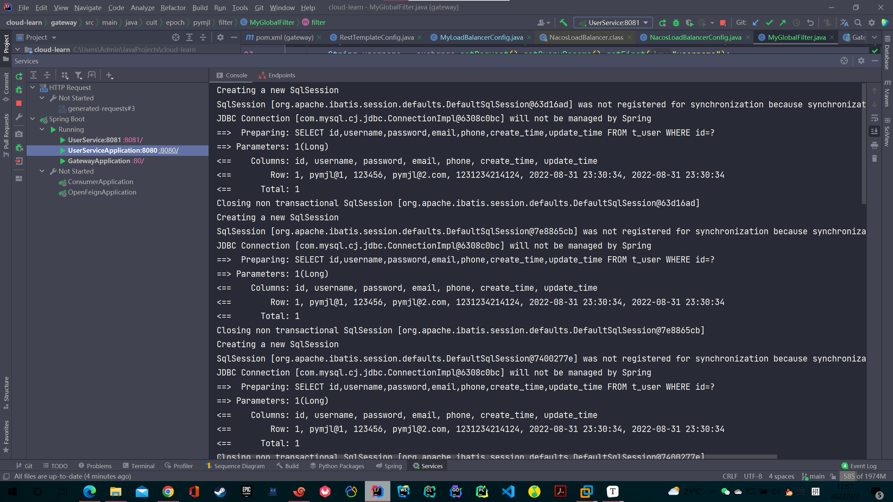The width and height of the screenshot is (893, 502).
Task: Open Group By options in Services
Action: coord(65,75)
